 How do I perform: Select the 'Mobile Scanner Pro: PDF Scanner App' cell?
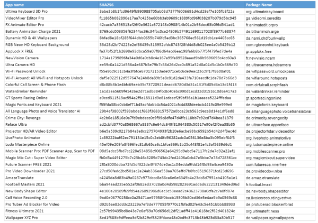[51, 151]
